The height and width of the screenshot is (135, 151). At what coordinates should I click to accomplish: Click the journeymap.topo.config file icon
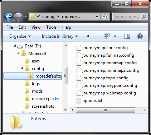click(79, 78)
